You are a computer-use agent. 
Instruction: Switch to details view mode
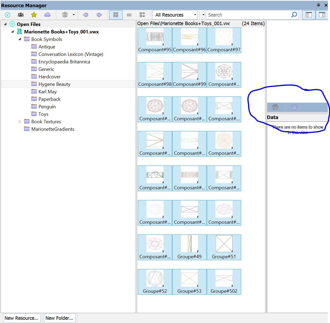(x=142, y=15)
